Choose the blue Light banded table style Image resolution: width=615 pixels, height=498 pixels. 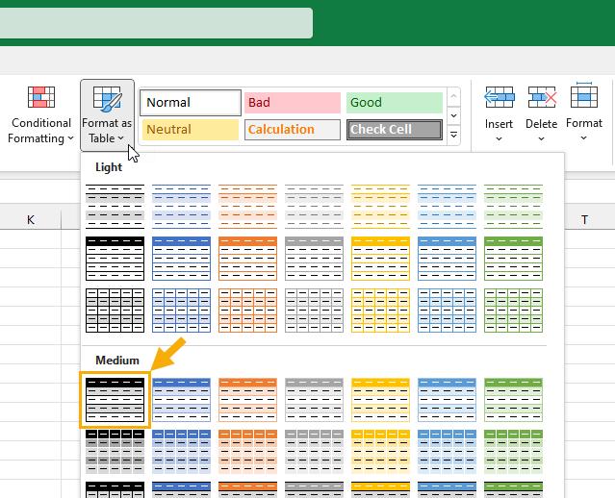pos(181,207)
